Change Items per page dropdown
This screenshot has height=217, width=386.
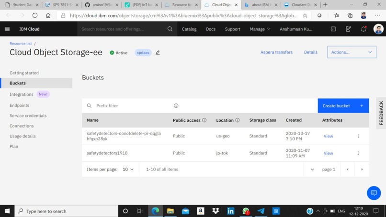[128, 170]
